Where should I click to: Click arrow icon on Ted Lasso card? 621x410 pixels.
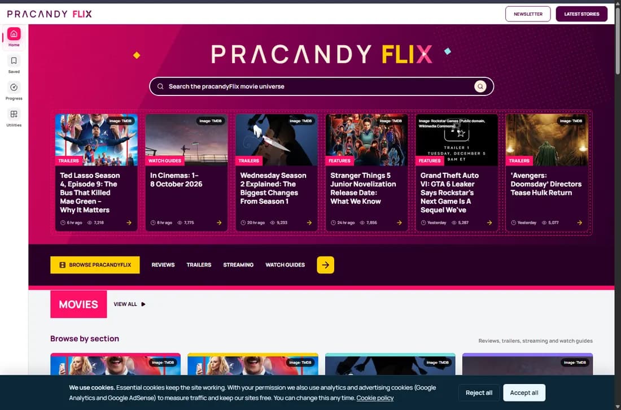click(x=129, y=223)
